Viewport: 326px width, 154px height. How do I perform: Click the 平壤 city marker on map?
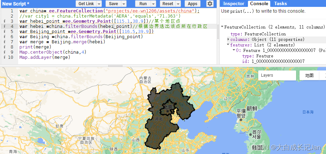pos(241,120)
